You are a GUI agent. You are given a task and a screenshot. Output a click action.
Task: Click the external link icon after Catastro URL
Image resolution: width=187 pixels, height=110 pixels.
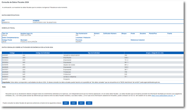pos(175,96)
